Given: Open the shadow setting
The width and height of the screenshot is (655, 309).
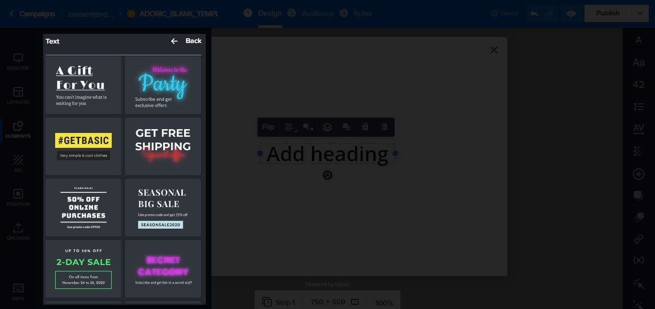Looking at the screenshot, I should (639, 195).
